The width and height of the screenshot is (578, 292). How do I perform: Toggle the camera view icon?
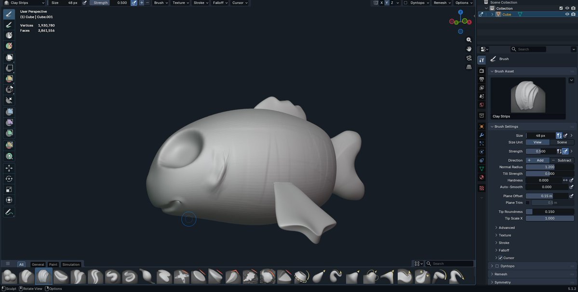(469, 58)
